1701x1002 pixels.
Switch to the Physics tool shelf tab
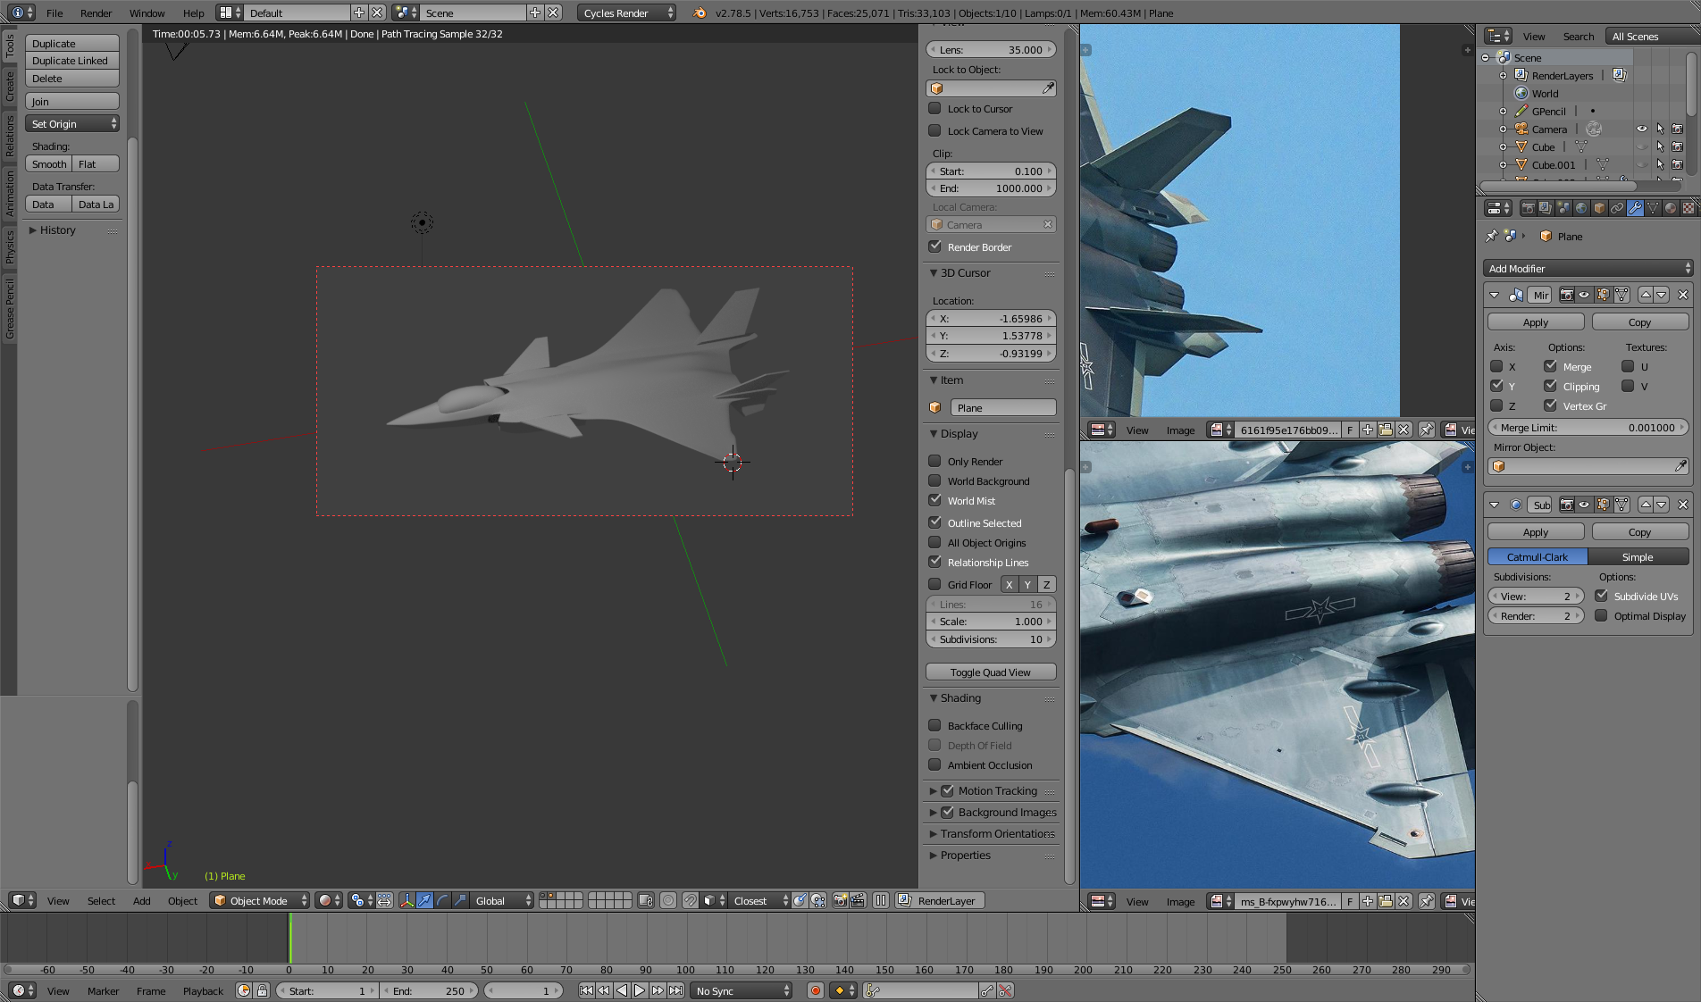tap(9, 246)
